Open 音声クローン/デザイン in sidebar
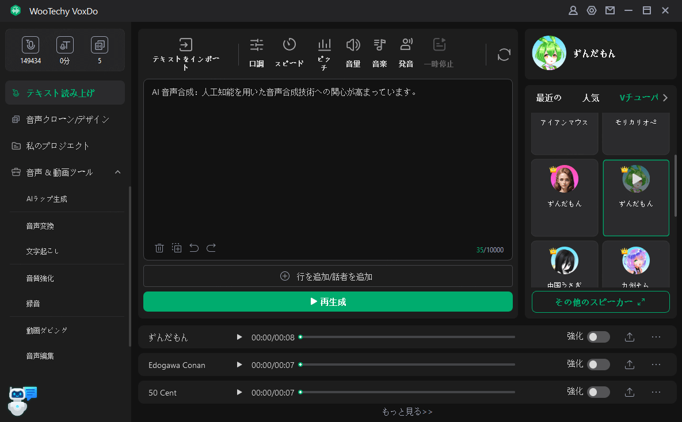Viewport: 682px width, 422px height. point(65,120)
